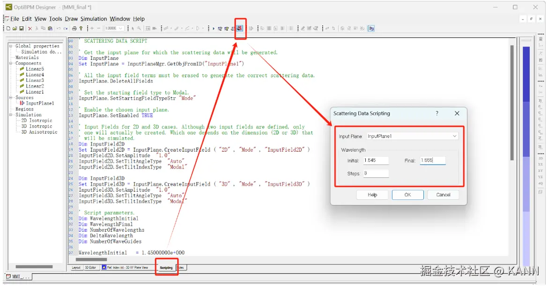Switch to the Scripting tab
This screenshot has width=548, height=286.
(166, 267)
